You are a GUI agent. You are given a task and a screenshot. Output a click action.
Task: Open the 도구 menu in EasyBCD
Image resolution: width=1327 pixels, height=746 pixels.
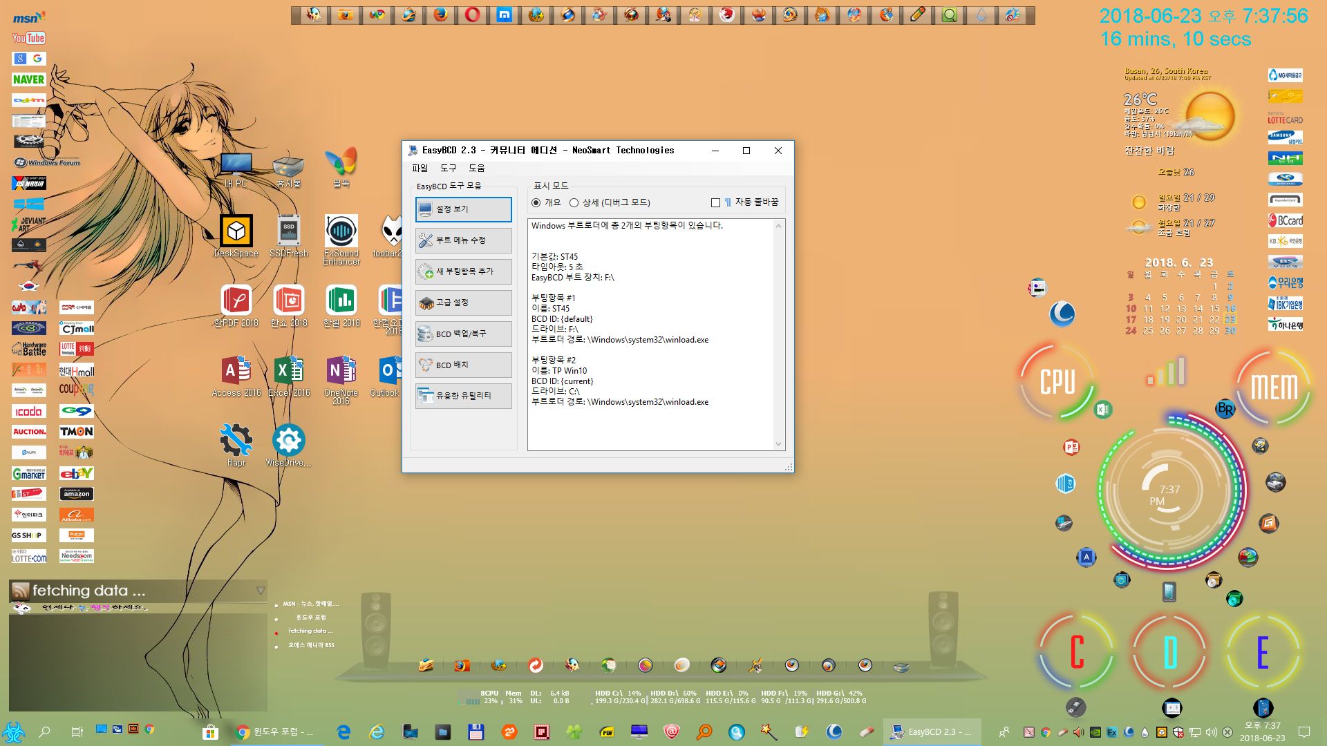point(448,168)
